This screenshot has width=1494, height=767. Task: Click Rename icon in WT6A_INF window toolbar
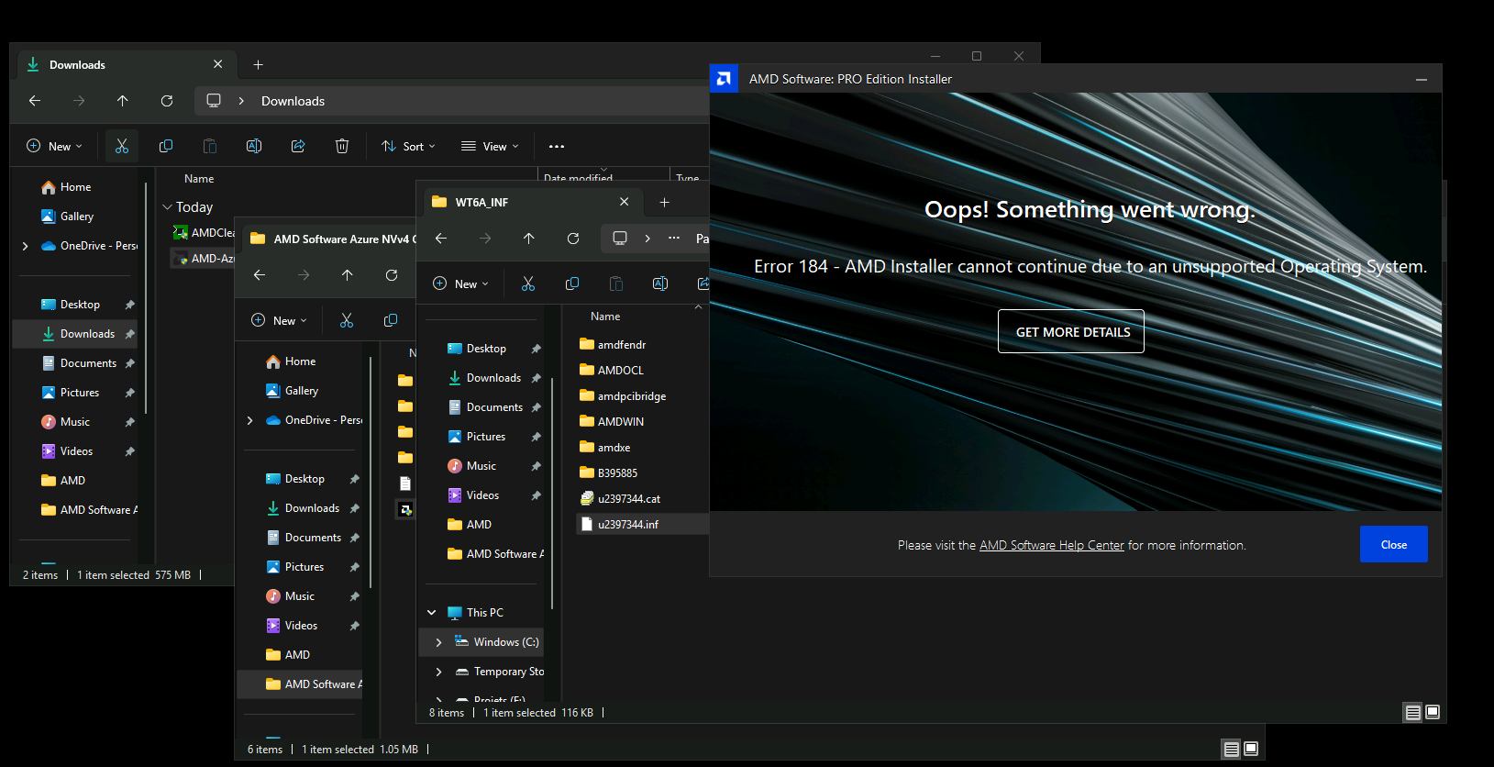660,283
